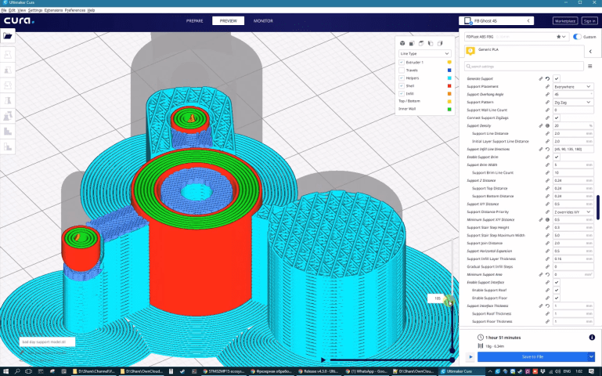Click the Generic PLA material icon
Image resolution: width=602 pixels, height=376 pixels.
[x=471, y=50]
